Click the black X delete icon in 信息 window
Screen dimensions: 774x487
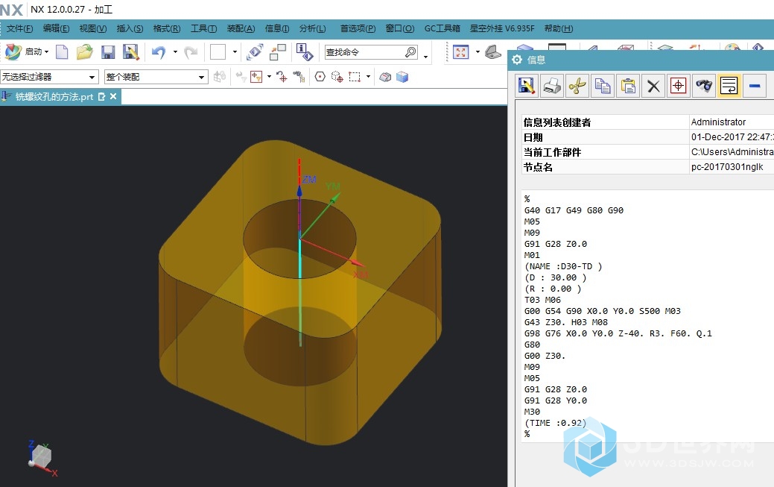(653, 87)
